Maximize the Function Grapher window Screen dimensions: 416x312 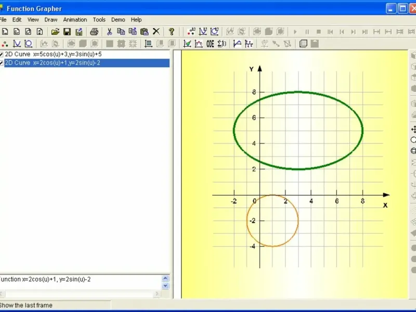tap(402, 8)
